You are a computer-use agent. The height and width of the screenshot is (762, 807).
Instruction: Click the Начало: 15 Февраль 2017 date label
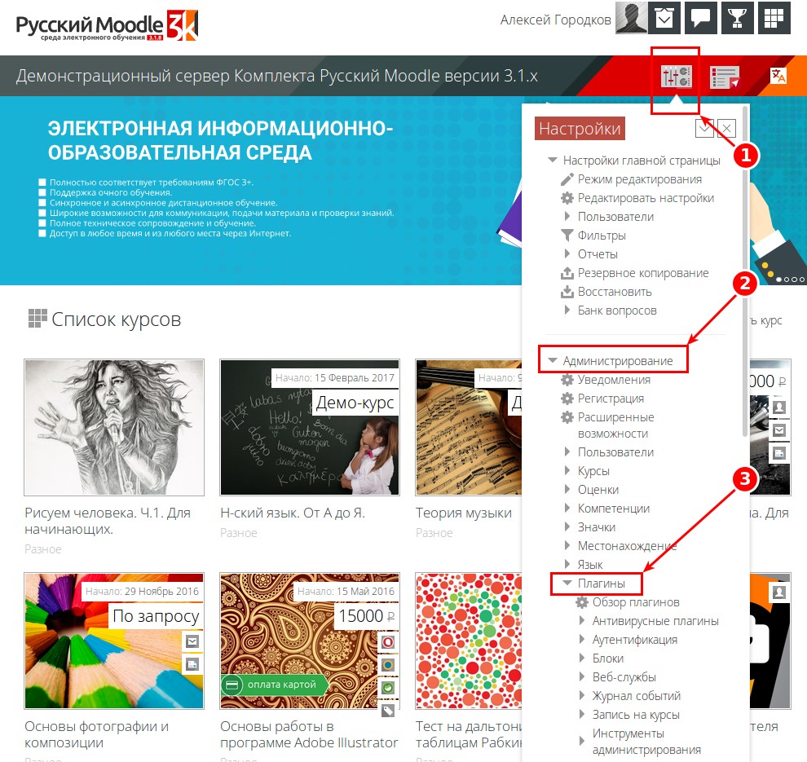click(335, 377)
